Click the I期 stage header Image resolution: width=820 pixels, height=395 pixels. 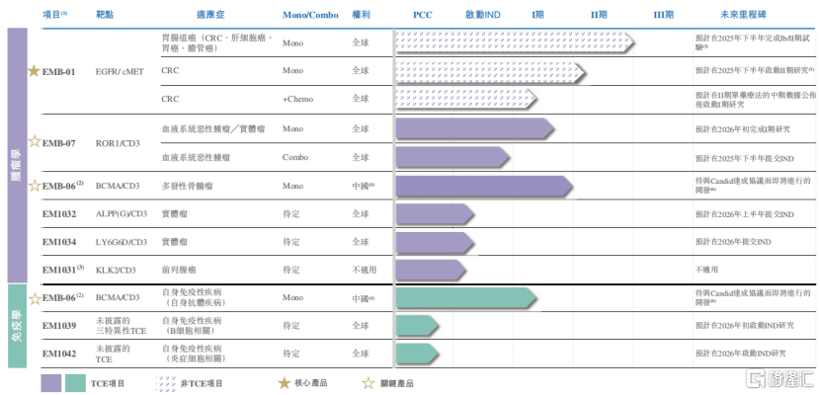(x=537, y=15)
